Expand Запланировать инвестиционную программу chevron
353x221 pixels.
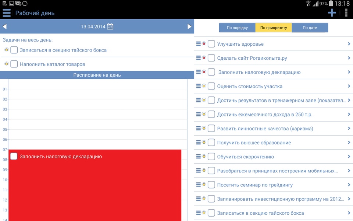[x=349, y=199]
